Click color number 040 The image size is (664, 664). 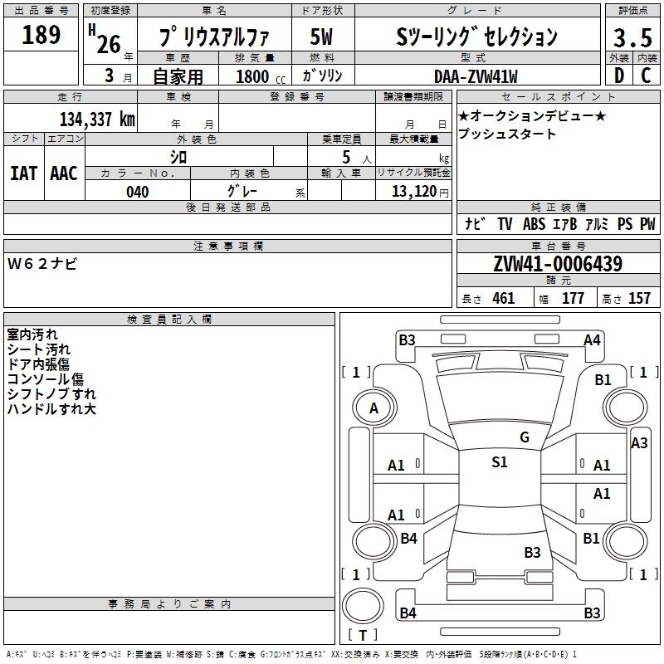(138, 192)
